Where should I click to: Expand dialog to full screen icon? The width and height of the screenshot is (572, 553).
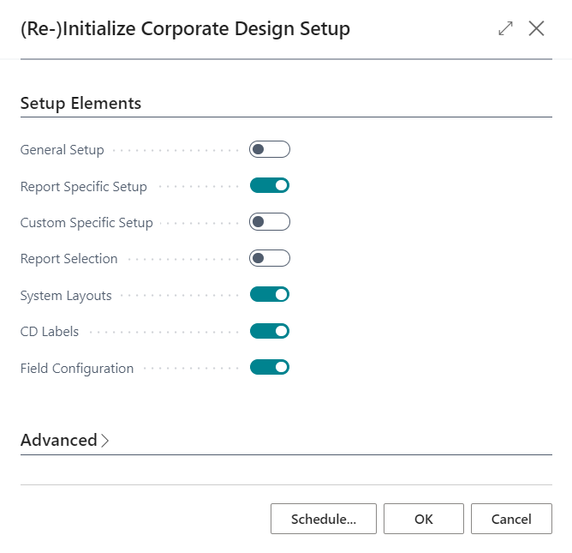(505, 28)
